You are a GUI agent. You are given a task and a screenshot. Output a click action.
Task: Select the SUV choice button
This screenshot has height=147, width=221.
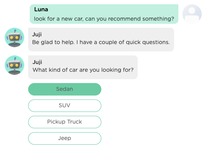click(x=65, y=106)
